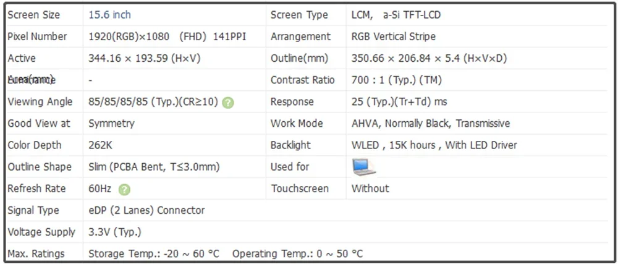Screen dimensions: 618x264
Task: Click the eDP (2 Lanes) Connector signal type
Action: coord(147,210)
